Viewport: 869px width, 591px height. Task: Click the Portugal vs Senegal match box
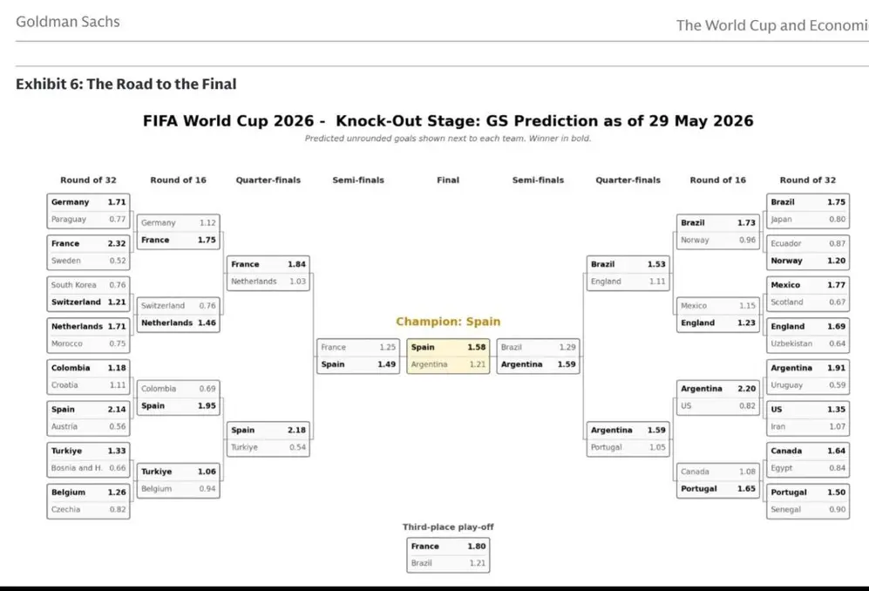pyautogui.click(x=807, y=501)
